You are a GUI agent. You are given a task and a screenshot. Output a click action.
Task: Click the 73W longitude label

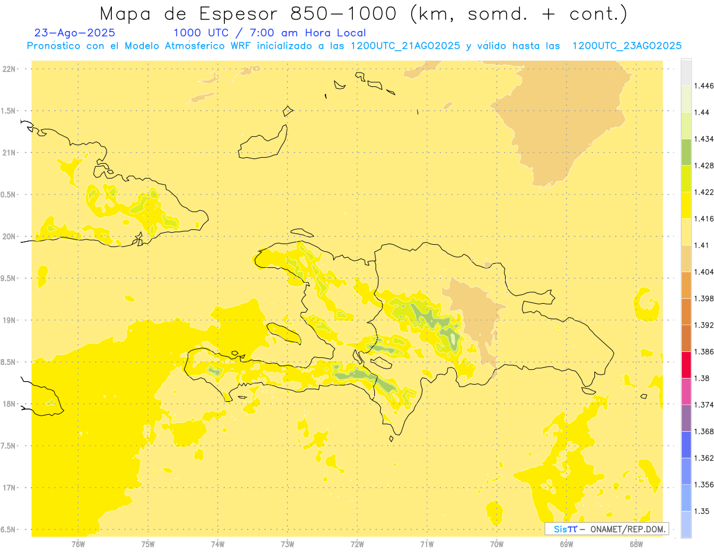[x=287, y=544]
